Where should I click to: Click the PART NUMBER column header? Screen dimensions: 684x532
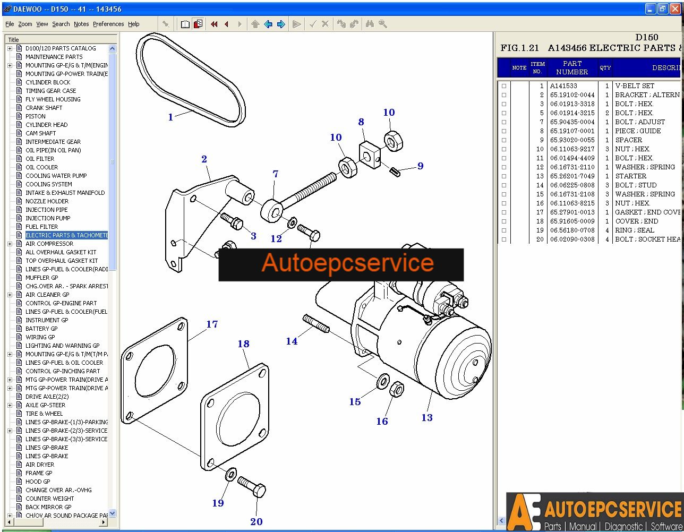[572, 67]
